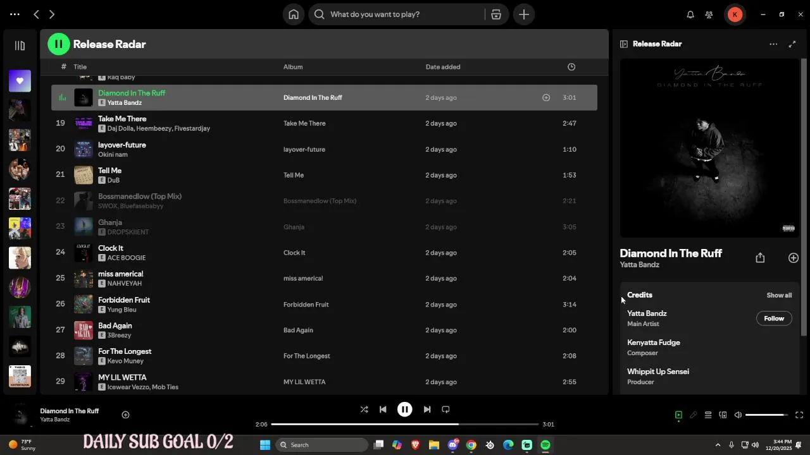810x455 pixels.
Task: Go forward with the right arrow
Action: point(52,14)
